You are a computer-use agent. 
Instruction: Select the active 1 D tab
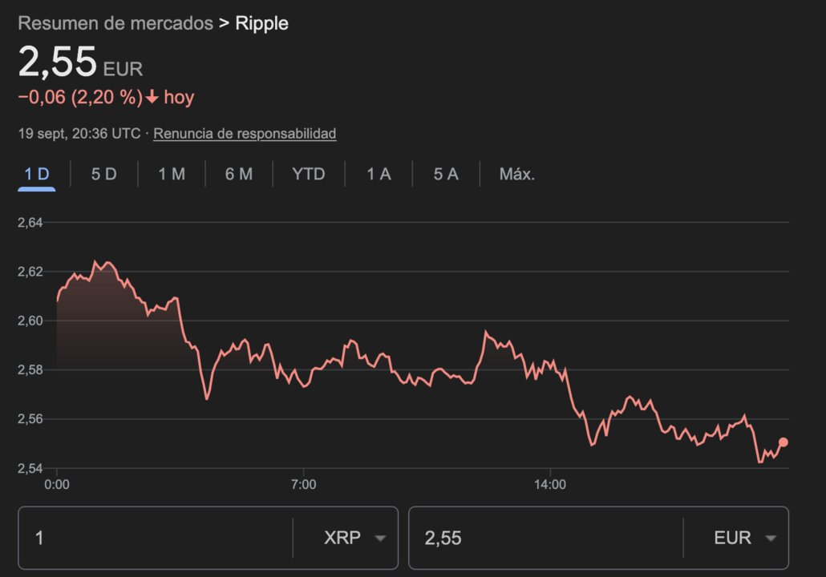pos(36,174)
